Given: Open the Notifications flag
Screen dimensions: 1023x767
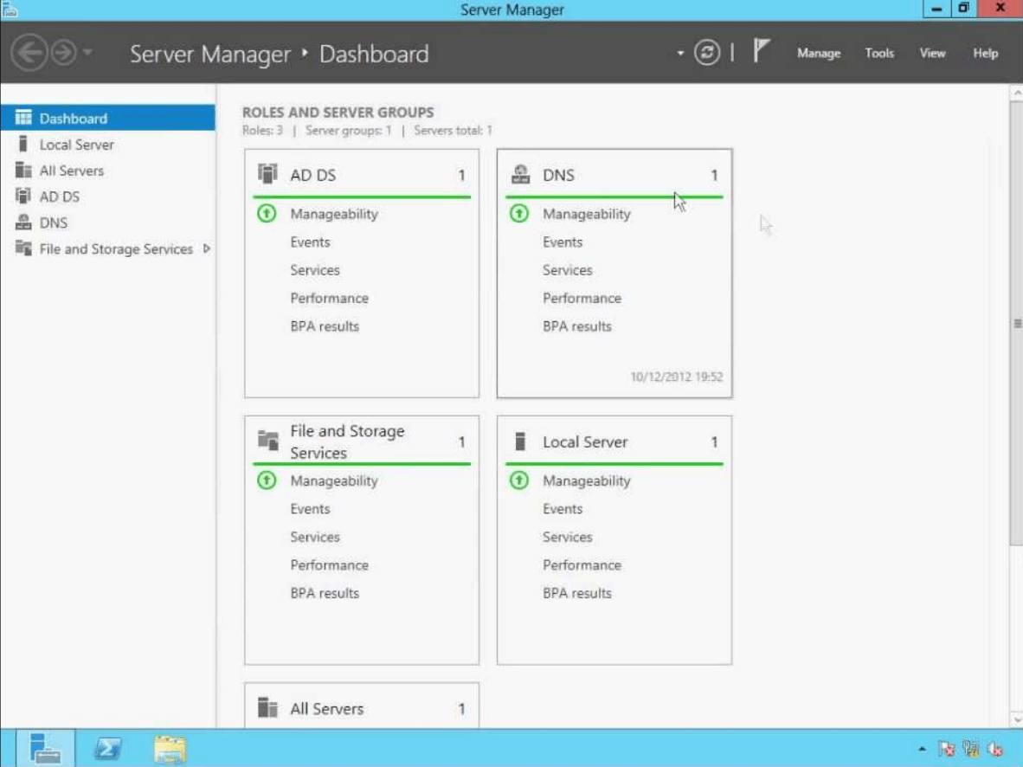Looking at the screenshot, I should click(761, 51).
